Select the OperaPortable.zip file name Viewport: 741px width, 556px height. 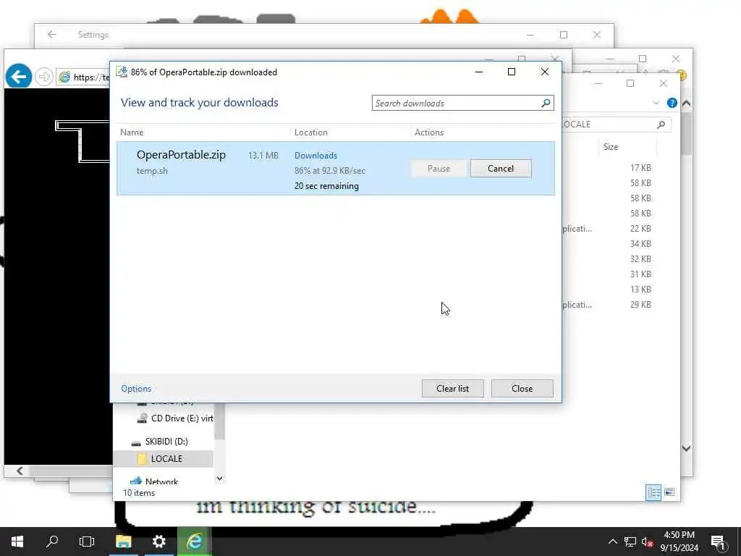point(181,155)
